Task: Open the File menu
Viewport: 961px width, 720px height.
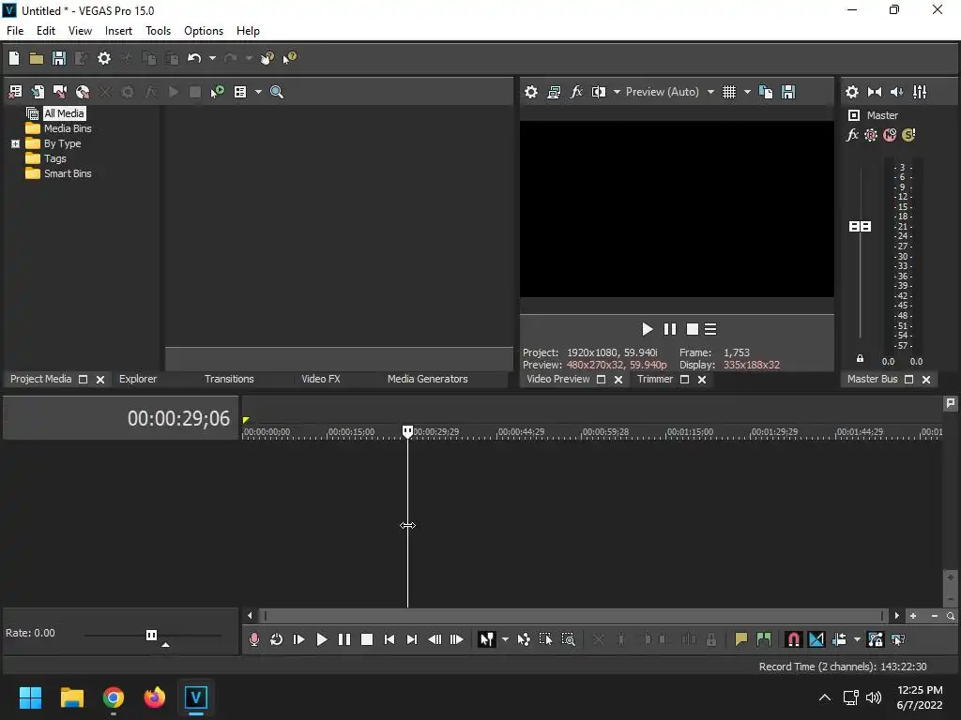Action: 15,31
